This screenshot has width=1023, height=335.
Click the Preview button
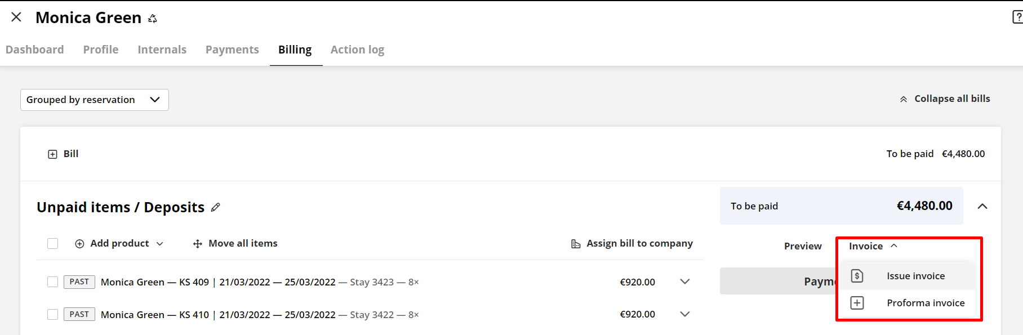click(802, 246)
